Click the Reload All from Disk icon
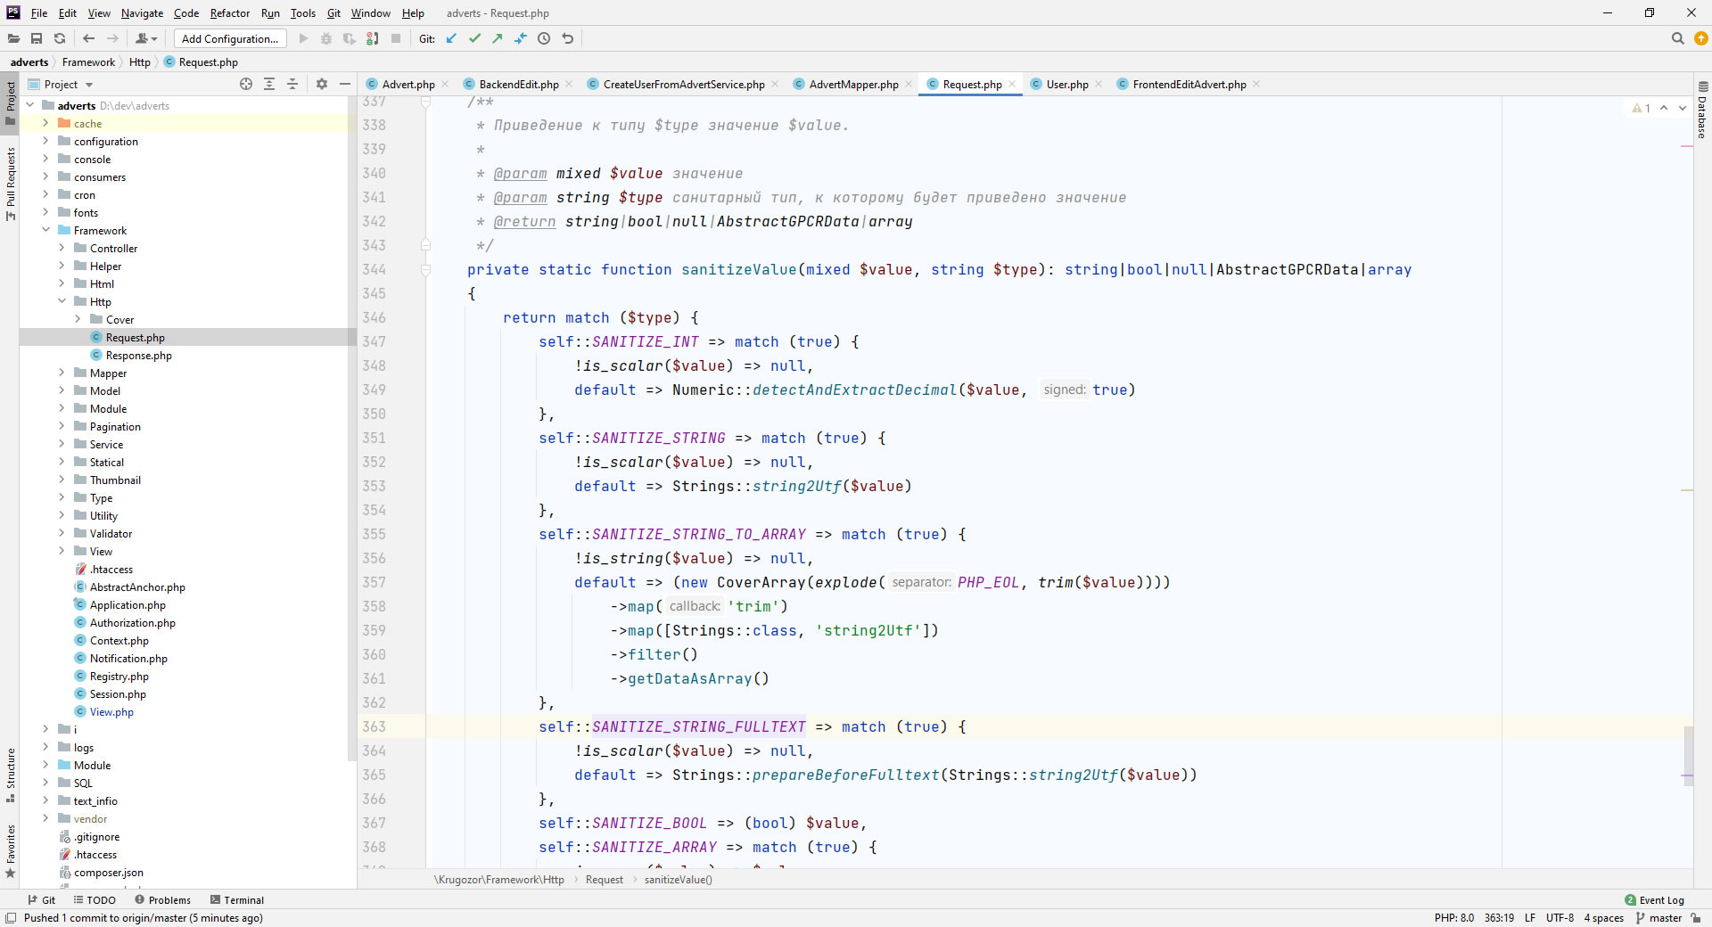This screenshot has width=1712, height=927. (60, 38)
